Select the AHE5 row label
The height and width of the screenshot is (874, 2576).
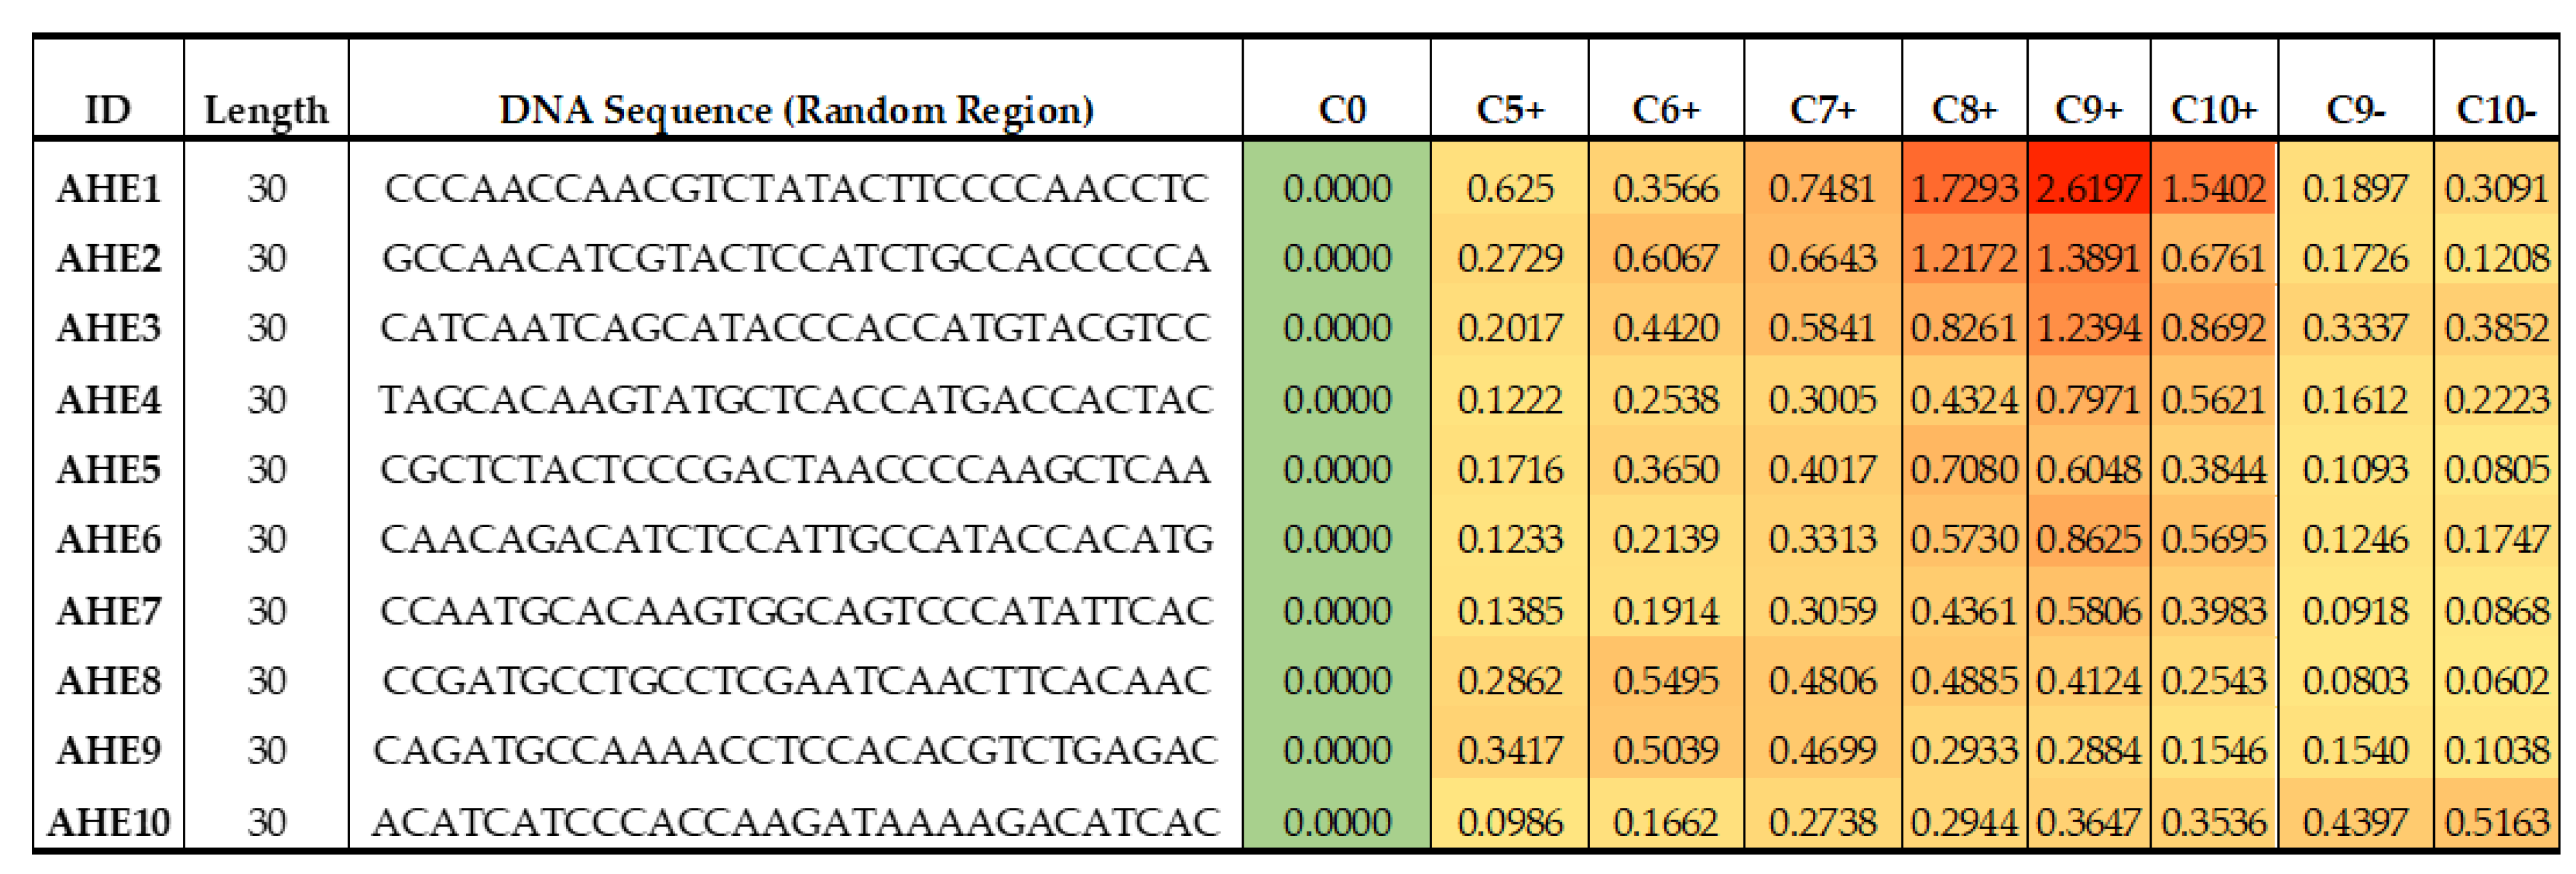click(x=108, y=469)
